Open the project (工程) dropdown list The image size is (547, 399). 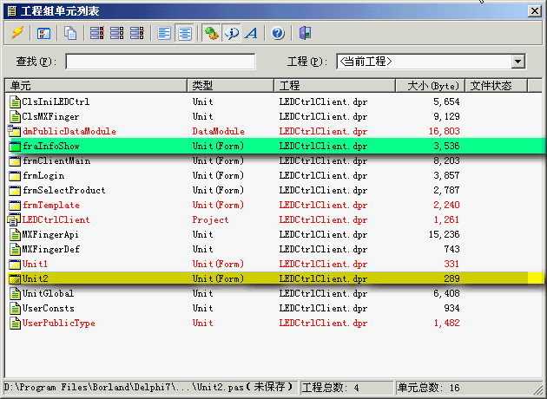pos(518,62)
